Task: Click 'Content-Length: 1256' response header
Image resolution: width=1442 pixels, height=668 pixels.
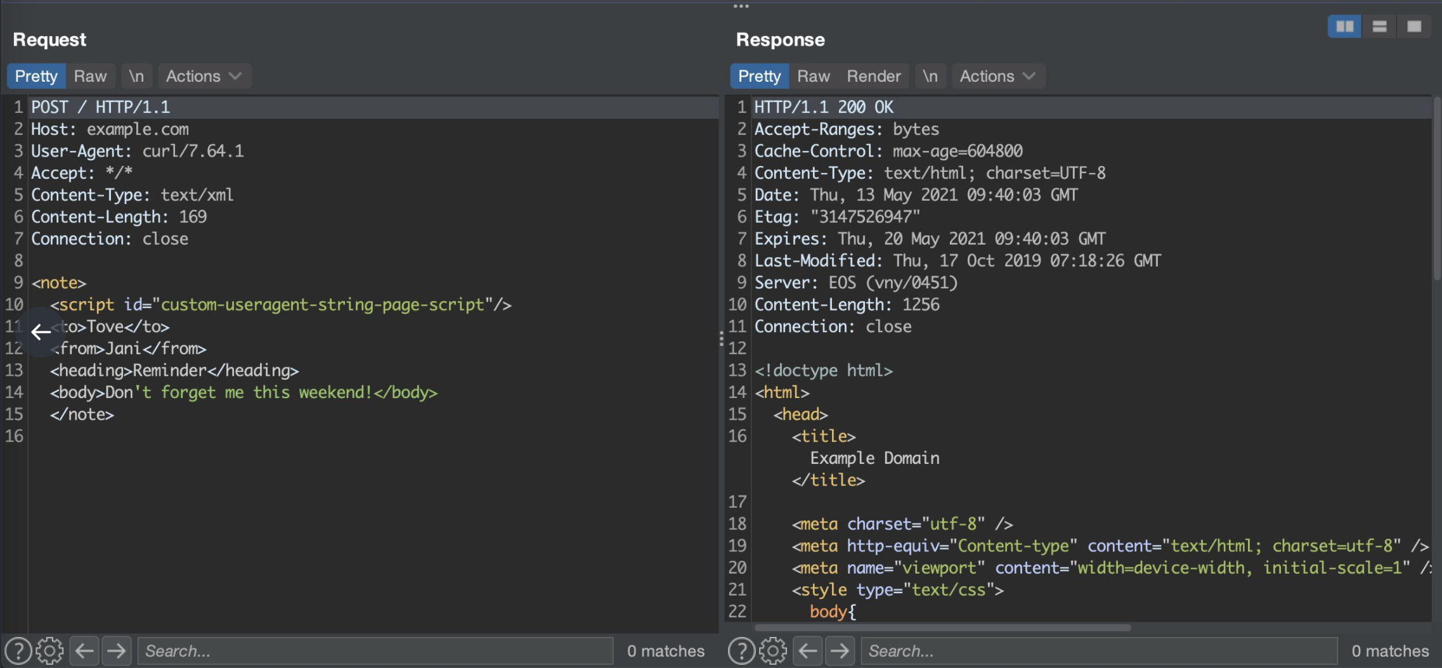Action: [847, 305]
